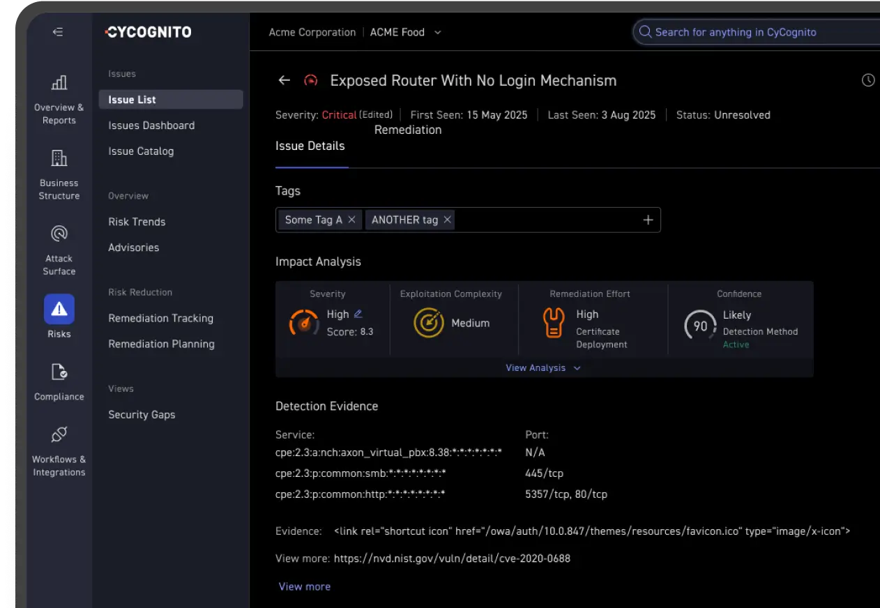
Task: Click the red severity gauge icon by title
Action: pos(310,80)
